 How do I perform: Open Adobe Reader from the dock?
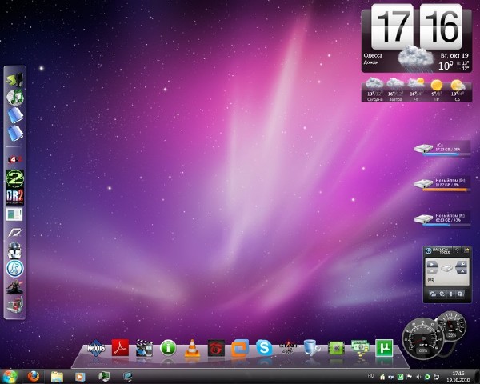120,347
